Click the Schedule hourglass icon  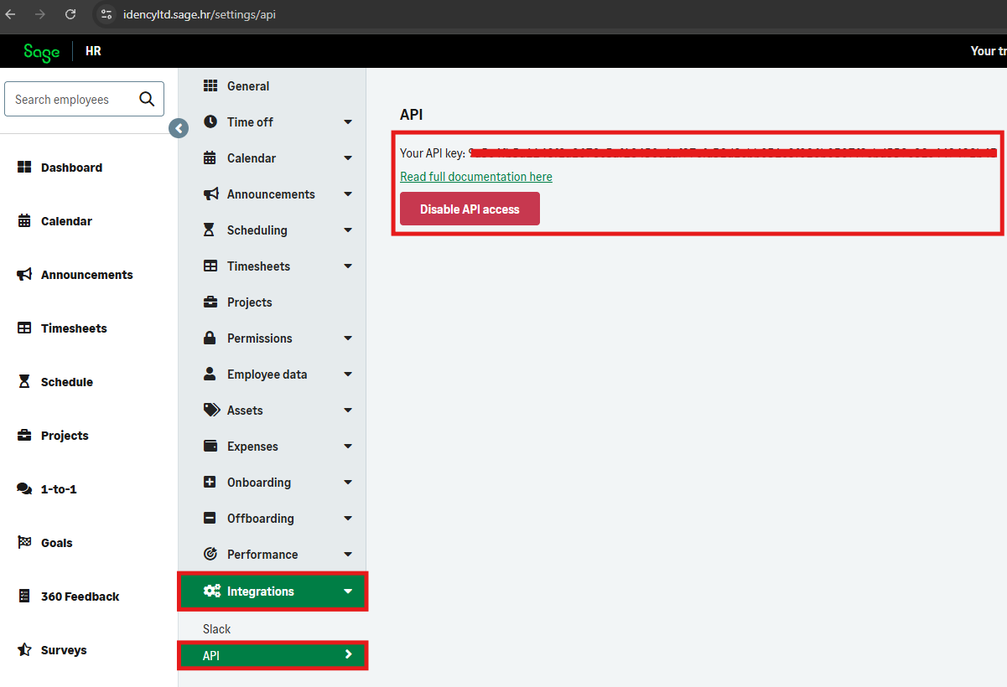tap(24, 382)
